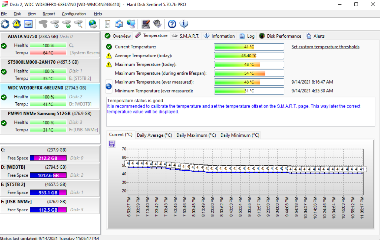Click the E: [ST5TB 2] free space 953.1 GB bar
Image resolution: width=380 pixels, height=240 pixels.
[x=48, y=192]
